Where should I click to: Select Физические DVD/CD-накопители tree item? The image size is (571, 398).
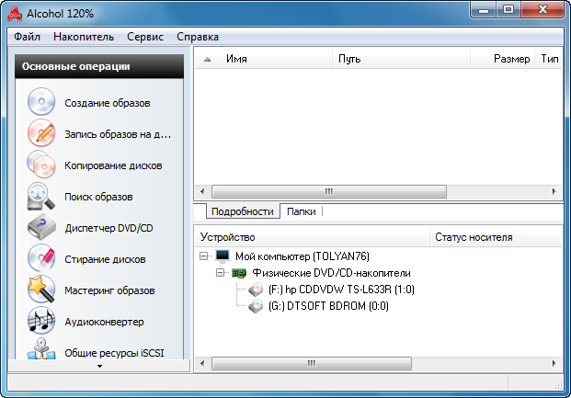coord(331,273)
